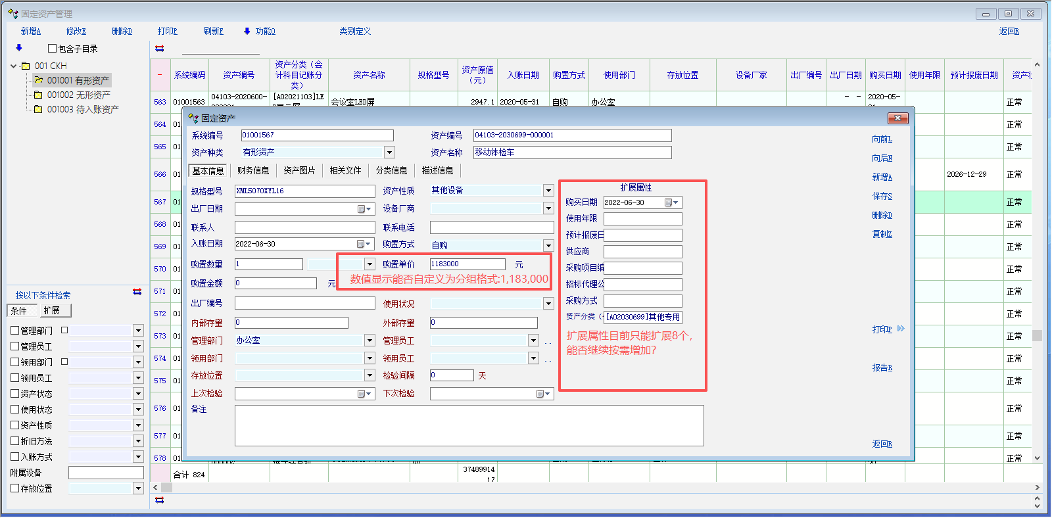Enable the 使用状态 filter checkbox
Screen dimensions: 1052x518
click(15, 410)
